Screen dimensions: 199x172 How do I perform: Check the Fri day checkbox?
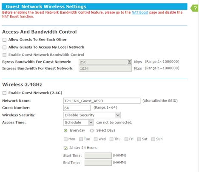(x=126, y=139)
